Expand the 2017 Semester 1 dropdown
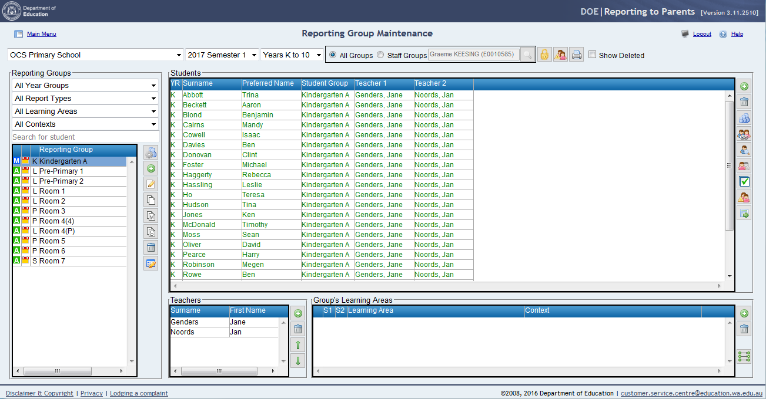Viewport: 766px width, 399px height. point(222,55)
